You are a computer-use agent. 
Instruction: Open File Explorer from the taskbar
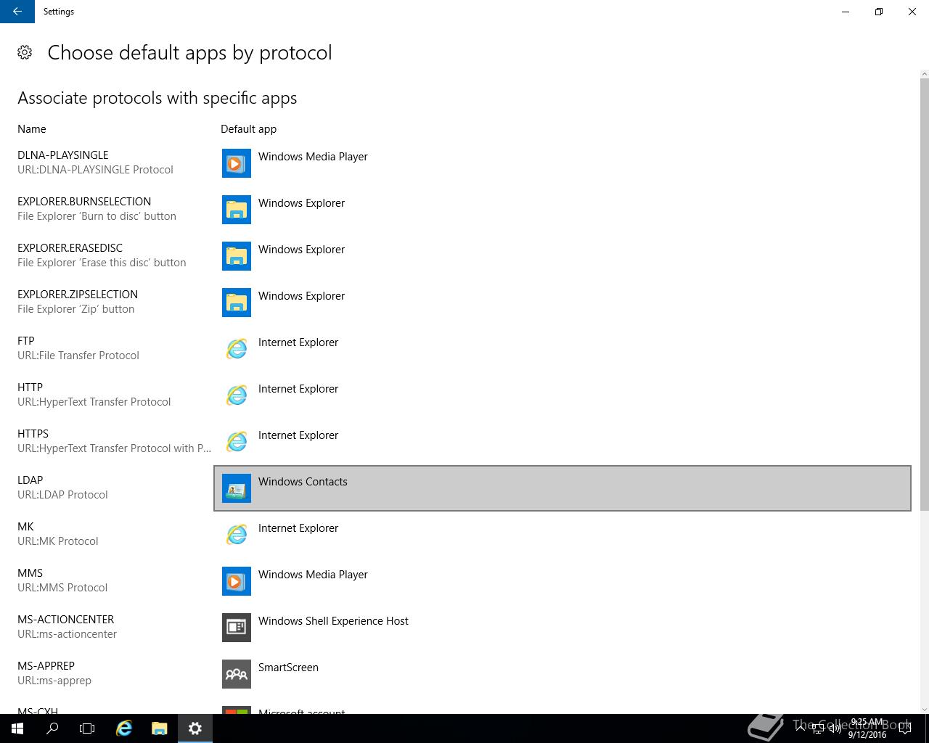click(x=160, y=728)
